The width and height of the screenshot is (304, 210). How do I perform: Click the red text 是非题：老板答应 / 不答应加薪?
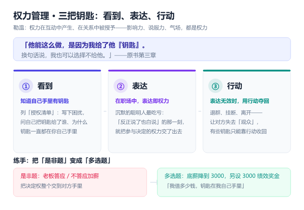(x=60, y=176)
